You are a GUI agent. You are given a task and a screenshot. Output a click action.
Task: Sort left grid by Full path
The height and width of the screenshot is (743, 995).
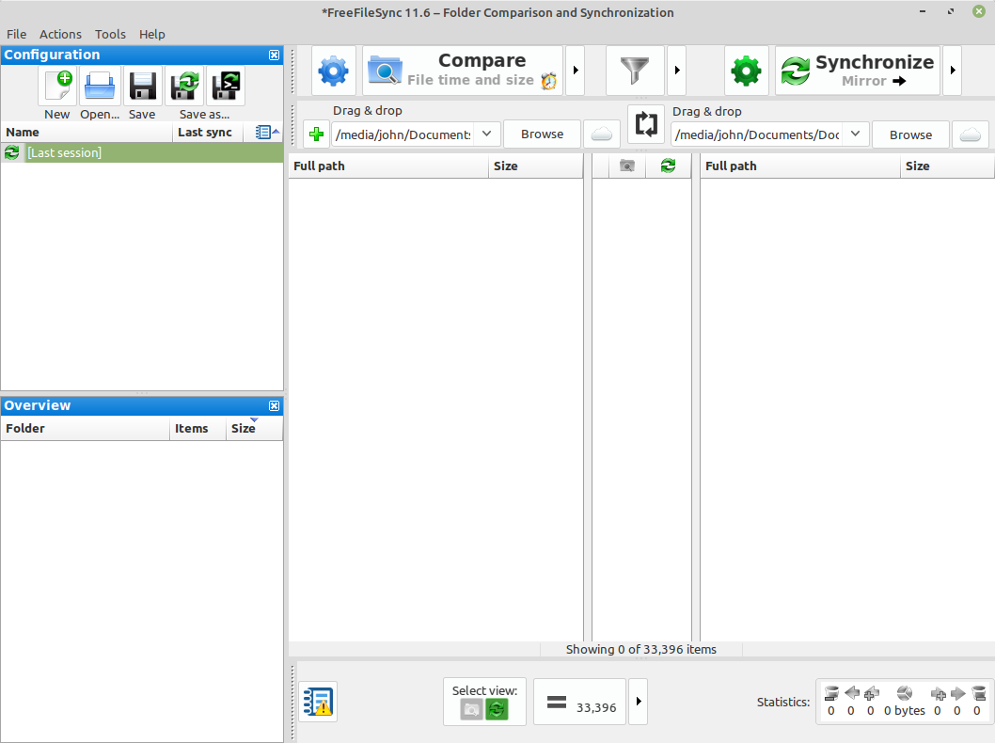pos(388,166)
